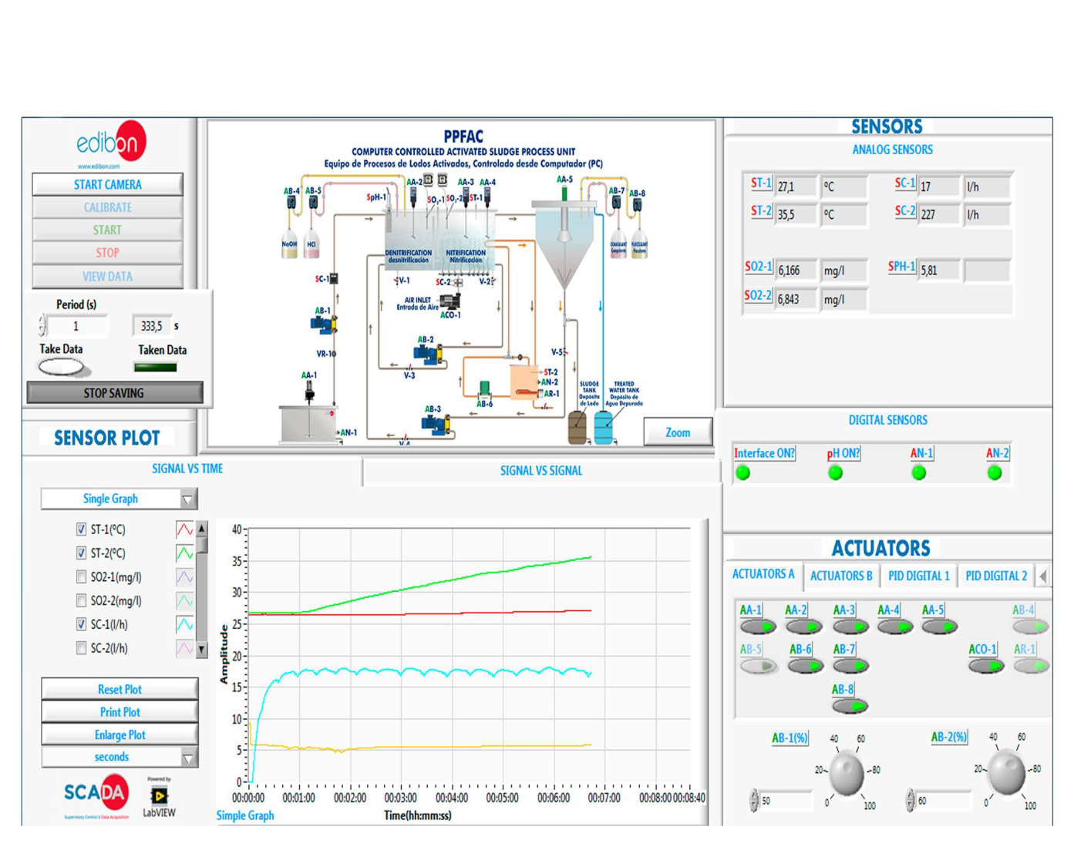
Task: Toggle the AA-1 actuator switch
Action: point(757,627)
